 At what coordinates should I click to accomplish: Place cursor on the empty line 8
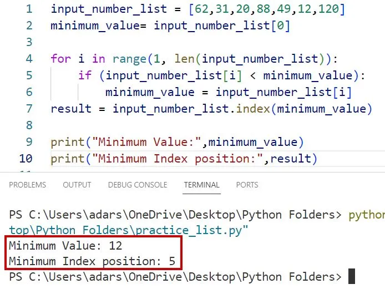pyautogui.click(x=166, y=125)
